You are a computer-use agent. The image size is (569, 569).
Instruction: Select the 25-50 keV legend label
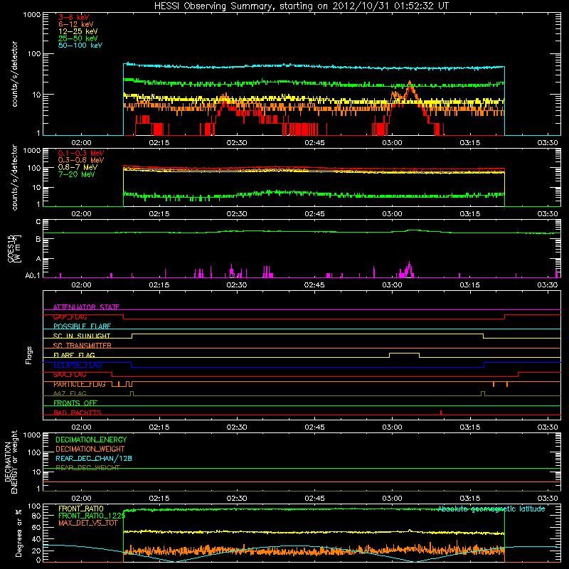(78, 38)
